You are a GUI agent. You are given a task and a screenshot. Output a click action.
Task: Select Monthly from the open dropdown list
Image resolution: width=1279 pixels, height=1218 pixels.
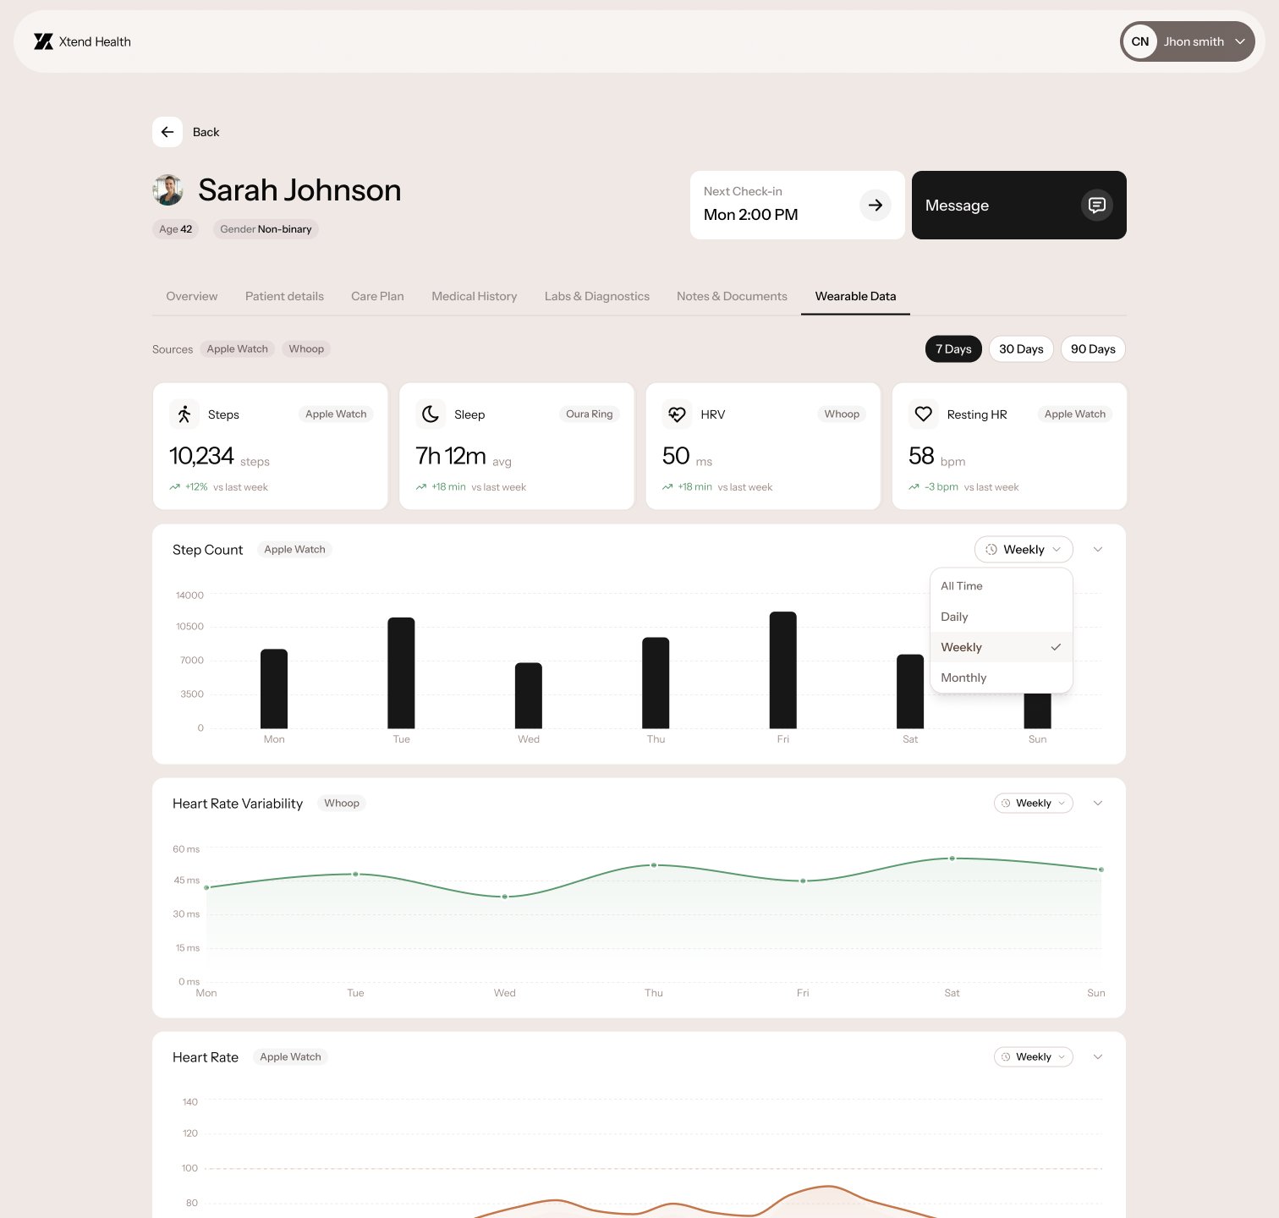pyautogui.click(x=963, y=677)
